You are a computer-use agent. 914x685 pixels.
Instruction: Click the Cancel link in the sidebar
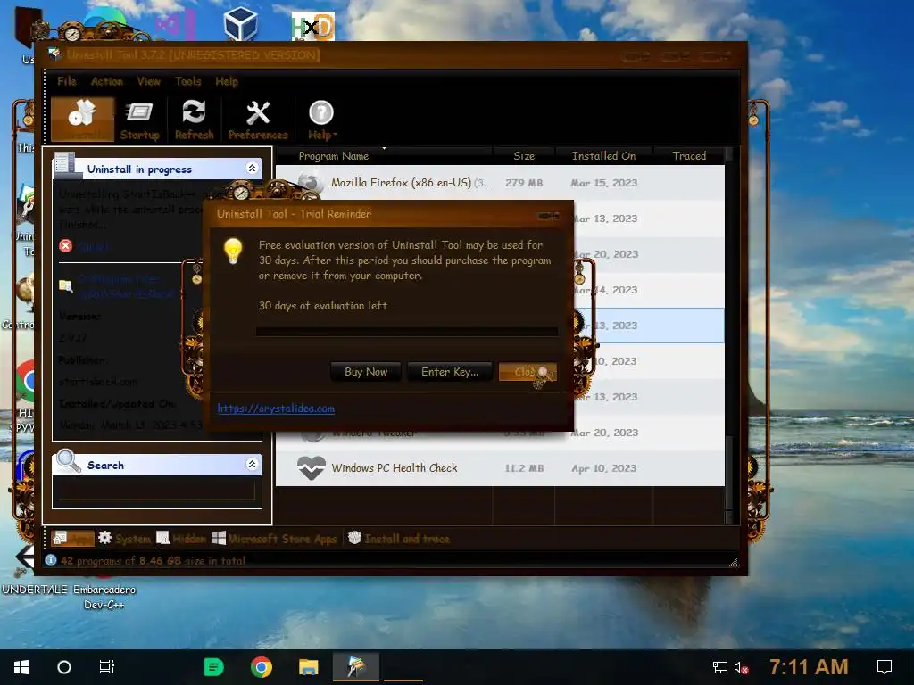click(x=93, y=246)
